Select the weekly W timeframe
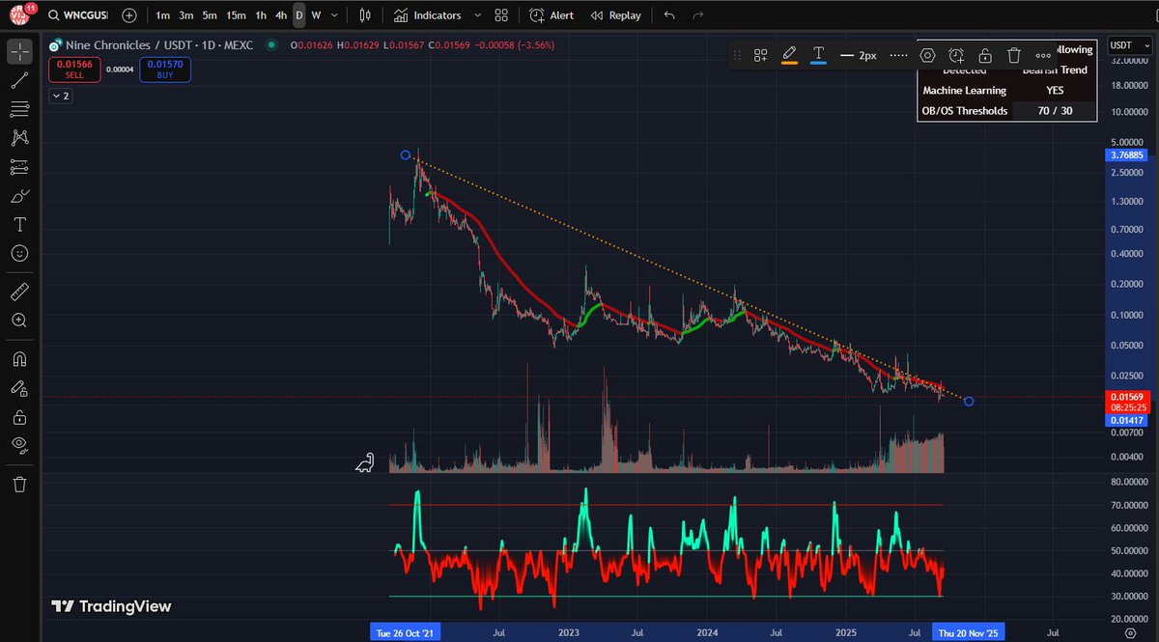 click(316, 15)
